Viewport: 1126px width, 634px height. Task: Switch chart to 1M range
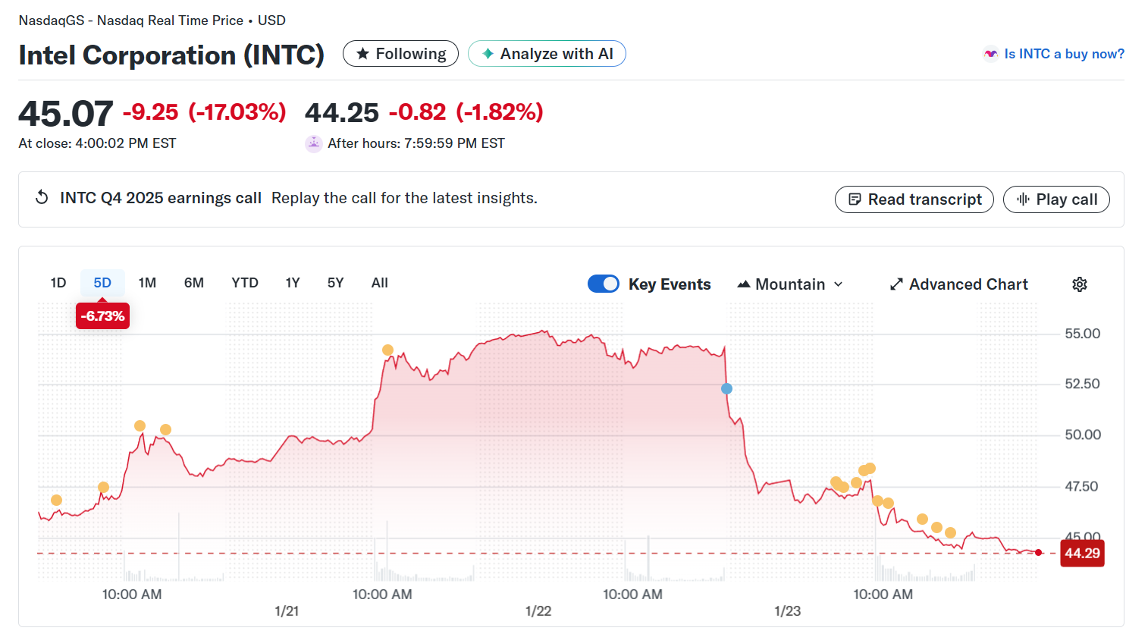click(x=147, y=283)
